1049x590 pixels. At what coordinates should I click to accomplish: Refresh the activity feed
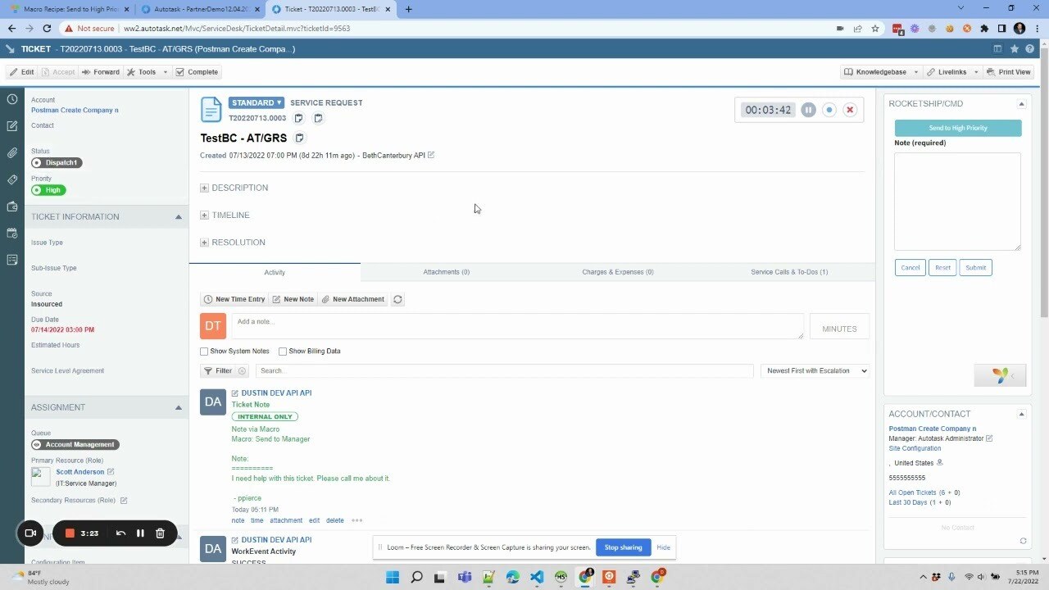click(397, 299)
